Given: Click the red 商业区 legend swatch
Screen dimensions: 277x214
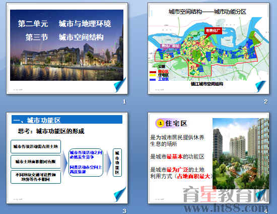Looking at the screenshot, I should click(x=153, y=72).
